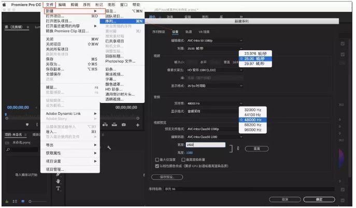
Task: Click the Export Frame camera icon
Action: coord(124,125)
